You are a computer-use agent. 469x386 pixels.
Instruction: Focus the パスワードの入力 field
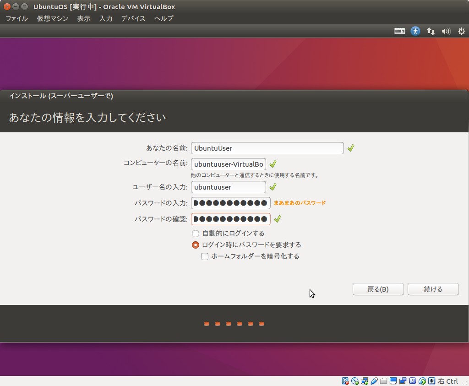tap(231, 203)
